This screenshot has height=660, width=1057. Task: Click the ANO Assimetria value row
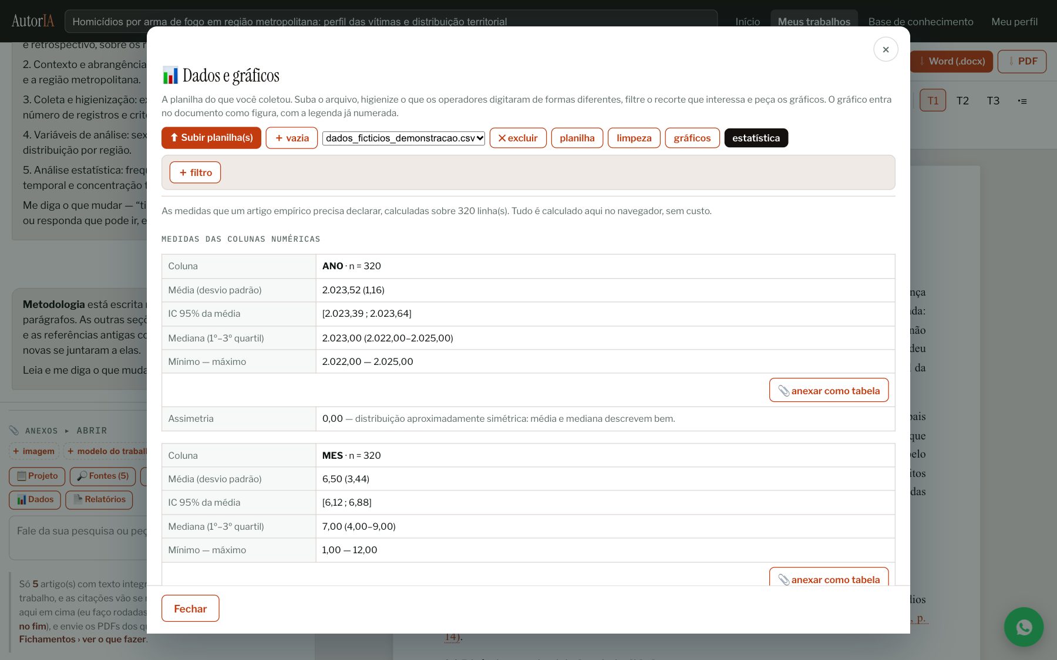[605, 418]
